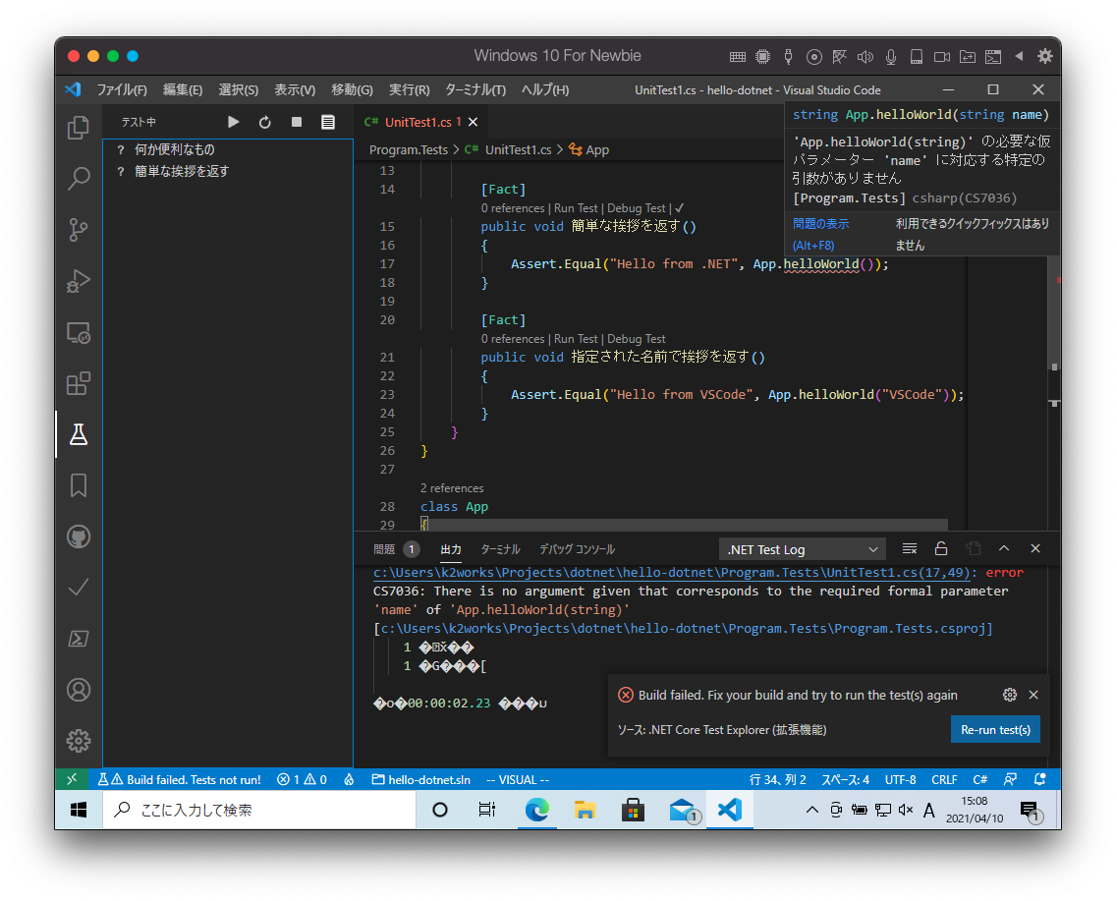Toggle output scroll lock icon

[941, 548]
